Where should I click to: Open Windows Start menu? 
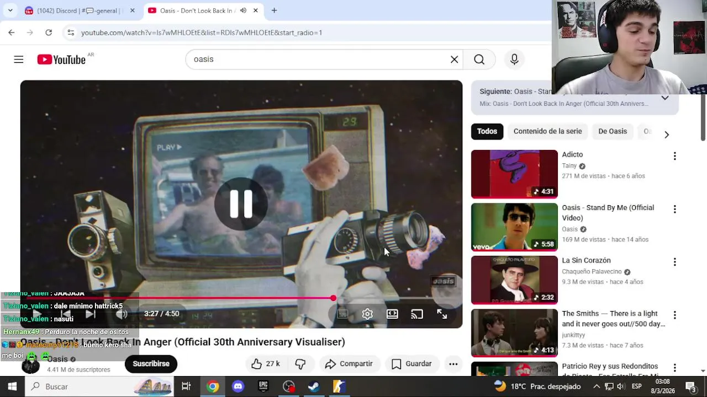point(12,387)
